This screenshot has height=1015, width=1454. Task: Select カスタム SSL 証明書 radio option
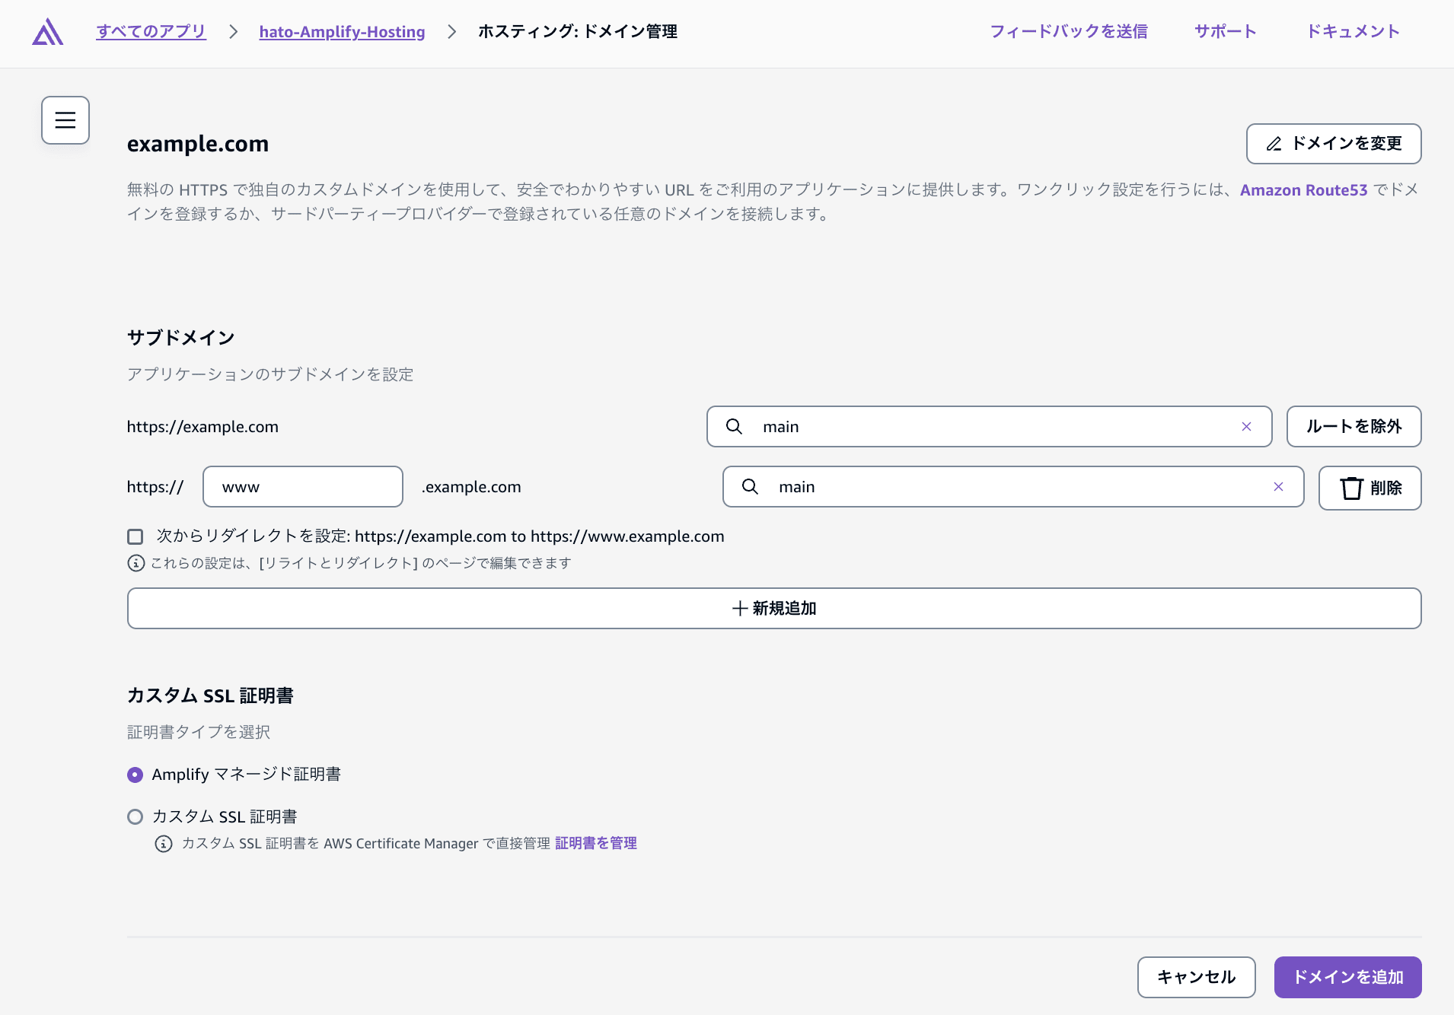pos(136,817)
